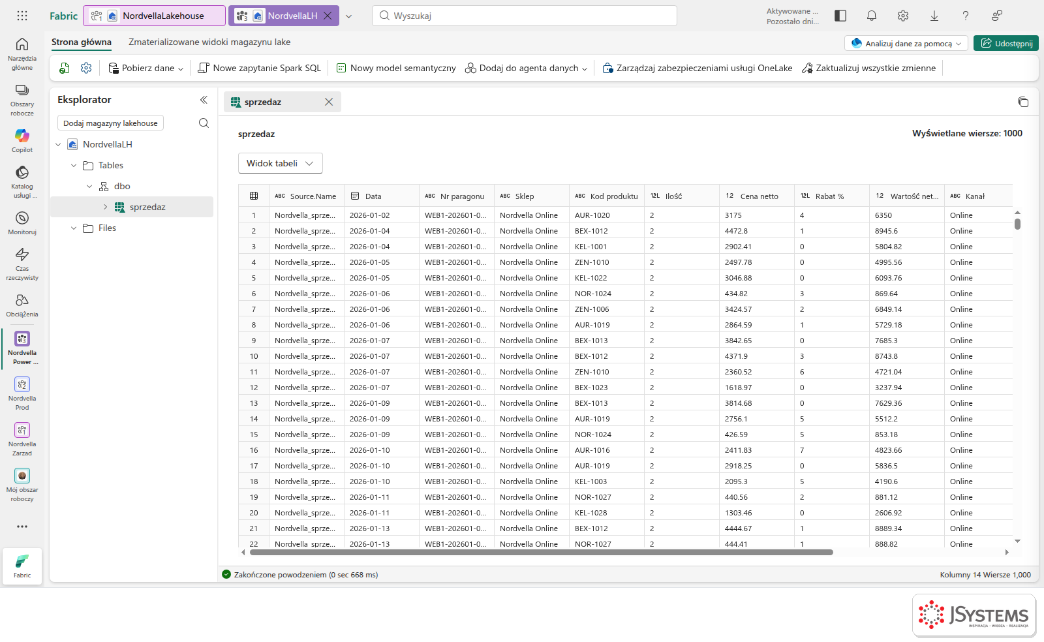The height and width of the screenshot is (642, 1044).
Task: Open Obciążenia in the sidebar
Action: [x=22, y=305]
